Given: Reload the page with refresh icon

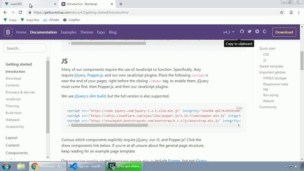Looking at the screenshot, I should click(20, 12).
